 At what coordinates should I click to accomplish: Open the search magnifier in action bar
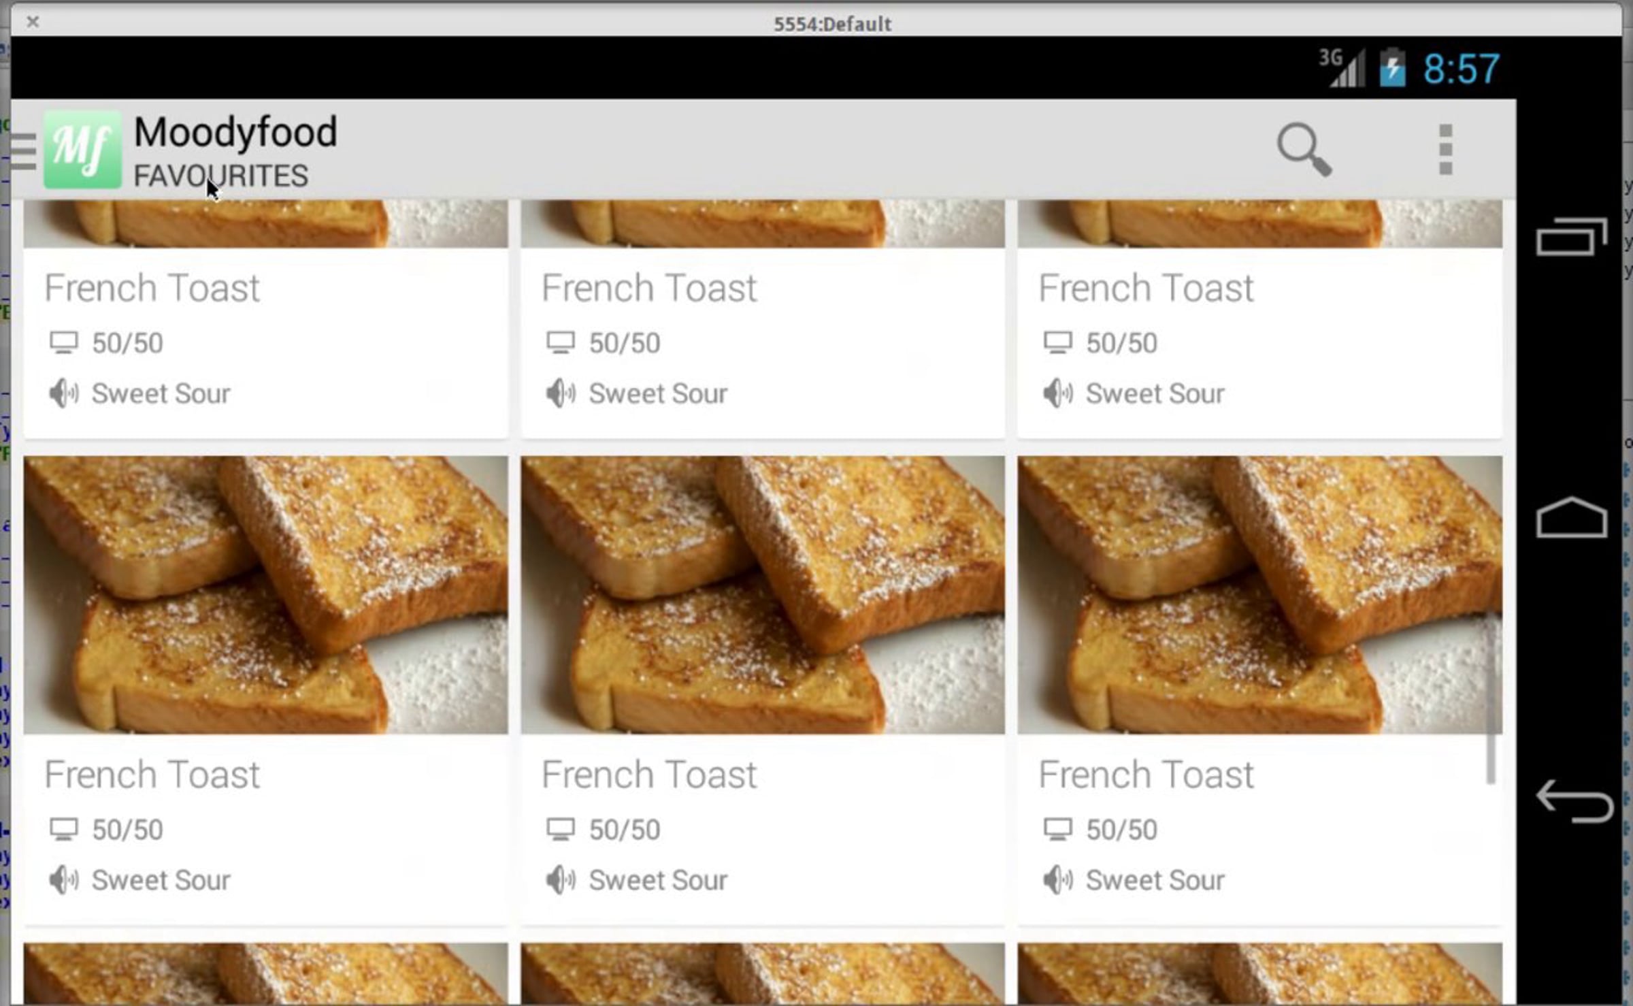pos(1304,149)
